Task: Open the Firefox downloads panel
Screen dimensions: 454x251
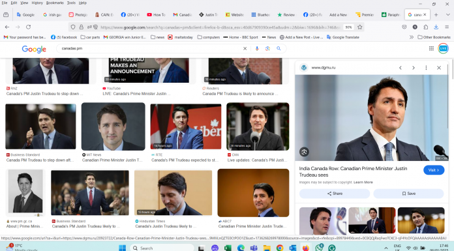Action: click(436, 27)
